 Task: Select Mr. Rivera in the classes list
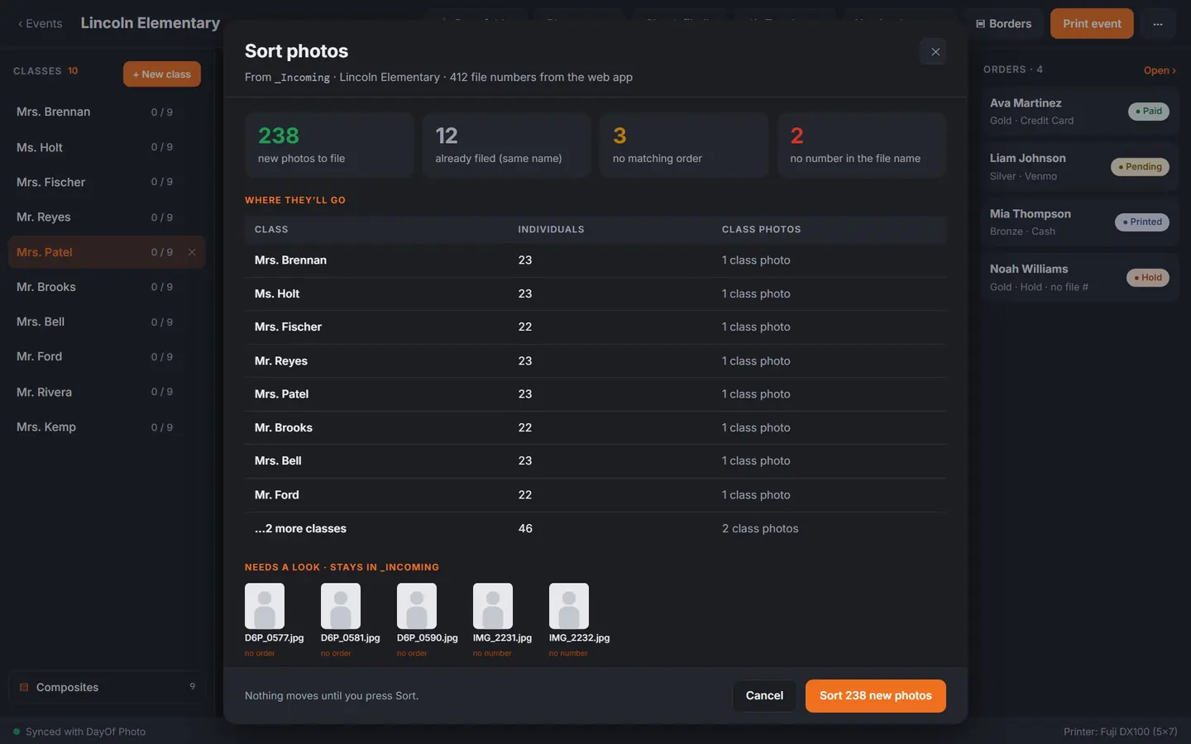[107, 392]
